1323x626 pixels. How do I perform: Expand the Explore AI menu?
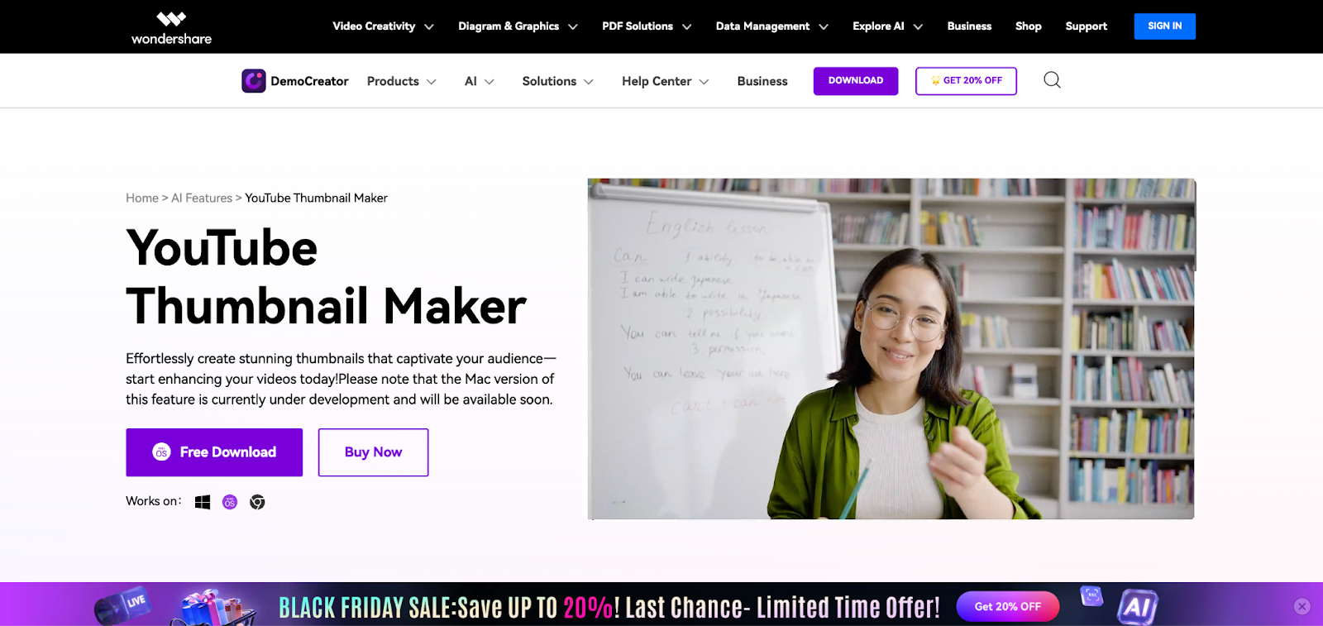pyautogui.click(x=887, y=26)
